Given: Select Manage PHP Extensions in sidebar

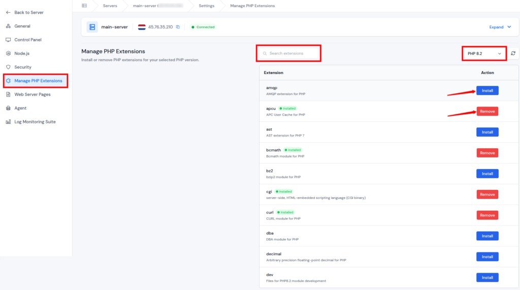Looking at the screenshot, I should point(36,81).
